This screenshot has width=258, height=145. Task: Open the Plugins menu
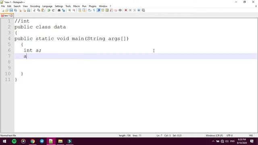click(x=92, y=6)
